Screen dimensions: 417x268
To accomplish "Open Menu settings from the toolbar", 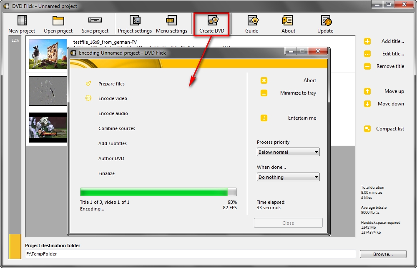I will (x=171, y=24).
